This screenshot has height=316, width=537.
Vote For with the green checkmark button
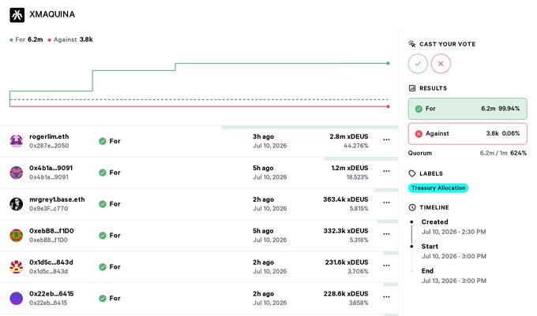(x=418, y=64)
